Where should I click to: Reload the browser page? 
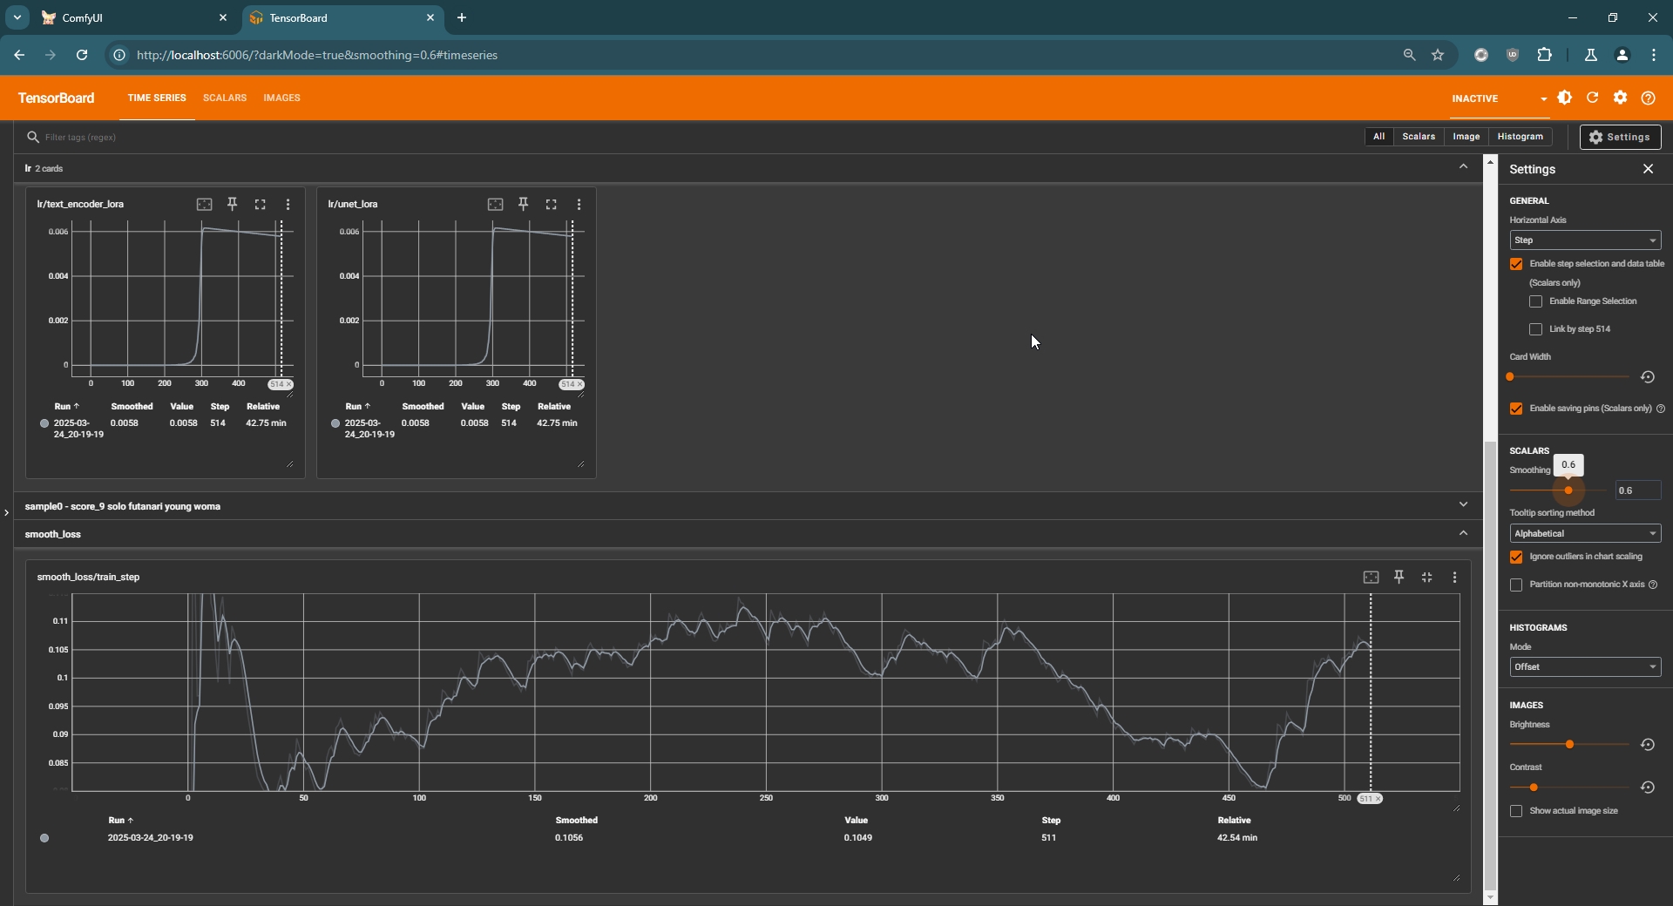(82, 55)
